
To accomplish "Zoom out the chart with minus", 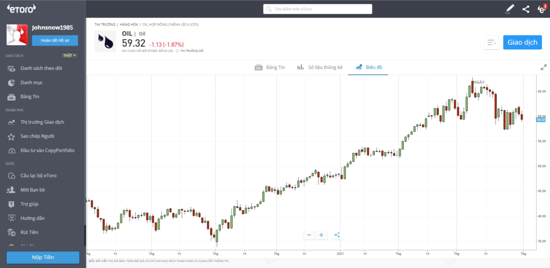I will (309, 235).
